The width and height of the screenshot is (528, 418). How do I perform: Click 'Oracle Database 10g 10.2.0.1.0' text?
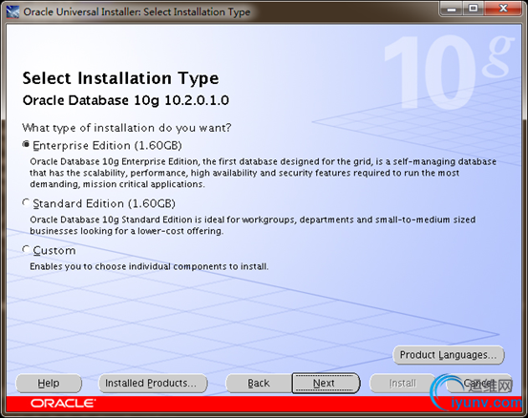pos(126,100)
